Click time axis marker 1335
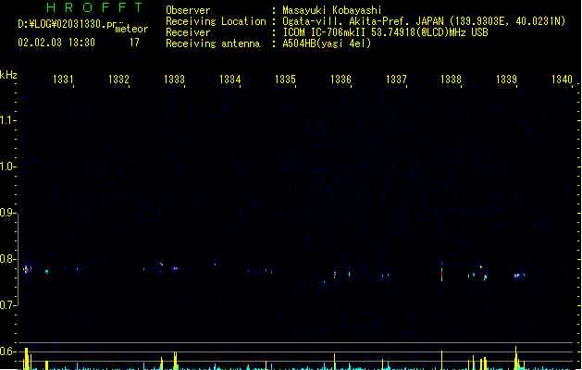 285,79
